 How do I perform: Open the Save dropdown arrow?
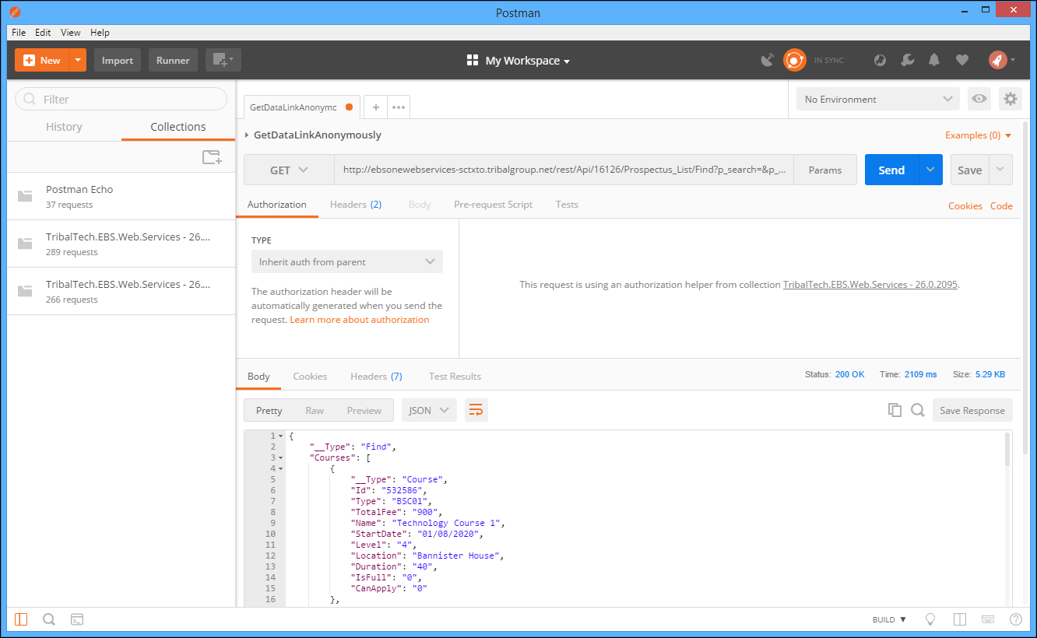coord(1001,170)
